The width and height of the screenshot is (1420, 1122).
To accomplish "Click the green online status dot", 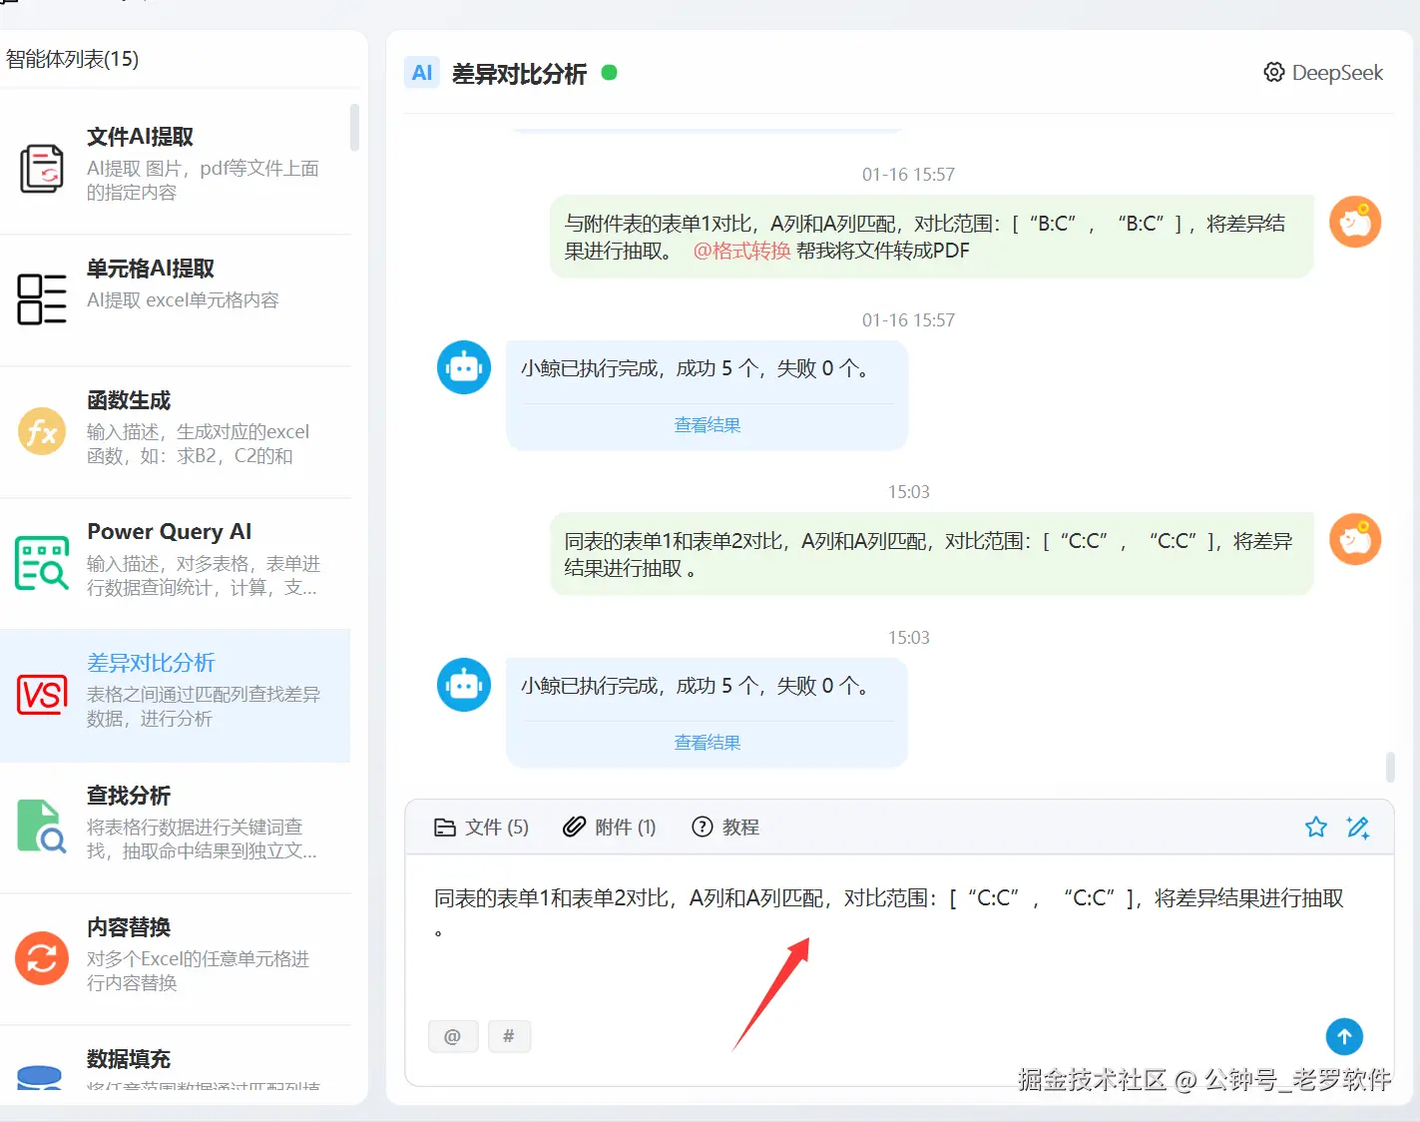I will point(610,72).
